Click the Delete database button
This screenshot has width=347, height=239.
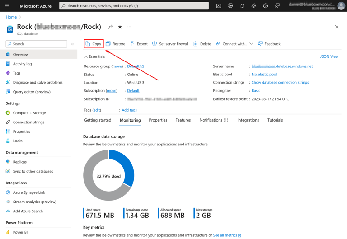point(202,44)
